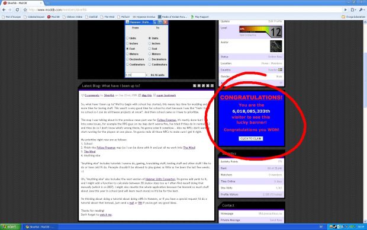
Task: Open the Hyperion Dominus bookmark
Action: pos(144,17)
